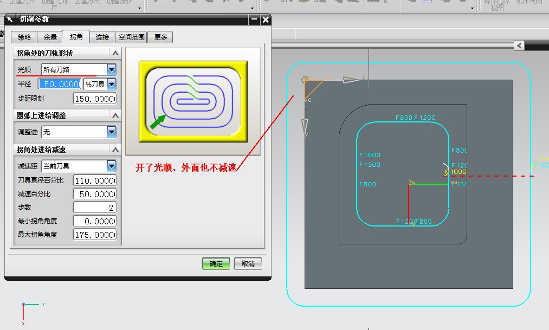549x330 pixels.
Task: Collapse the 拐角处的刀轨形状 section
Action: (x=115, y=53)
